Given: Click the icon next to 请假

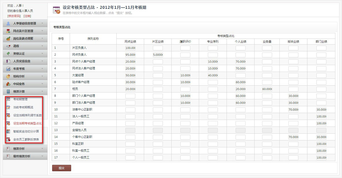Looking at the screenshot, I should click(x=8, y=46).
